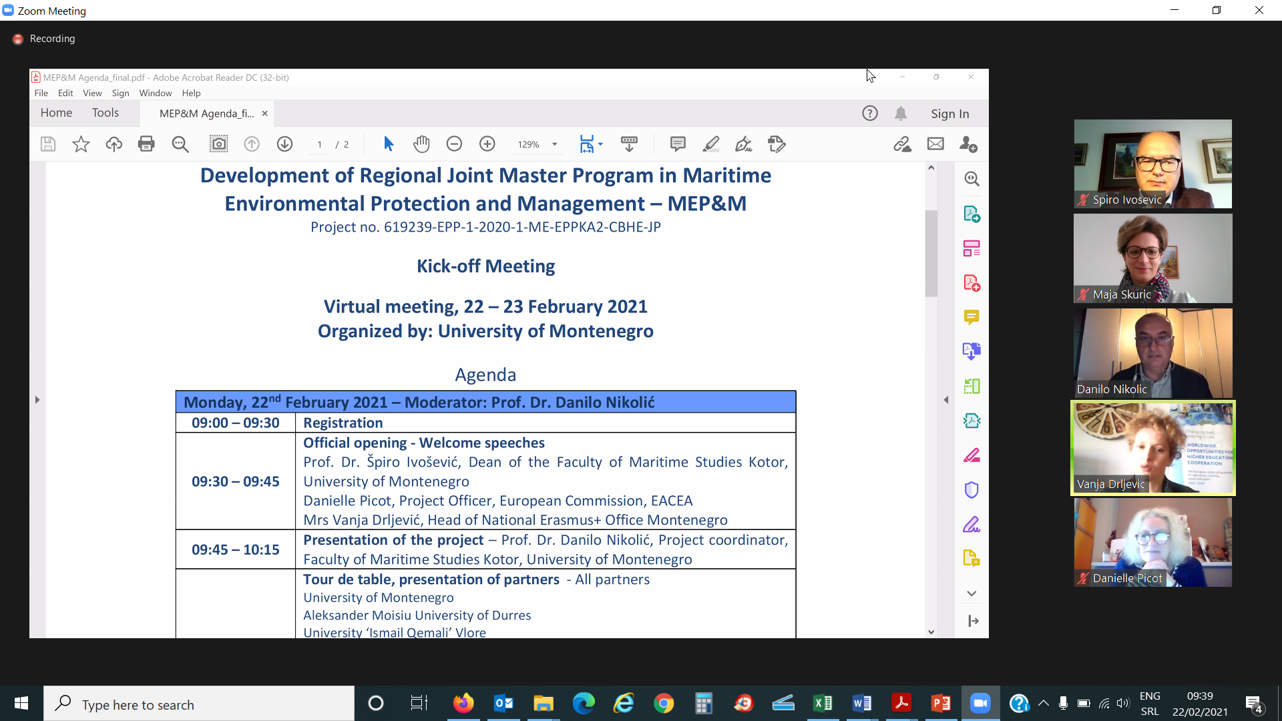
Task: Click the snapshot camera tool icon
Action: point(218,144)
